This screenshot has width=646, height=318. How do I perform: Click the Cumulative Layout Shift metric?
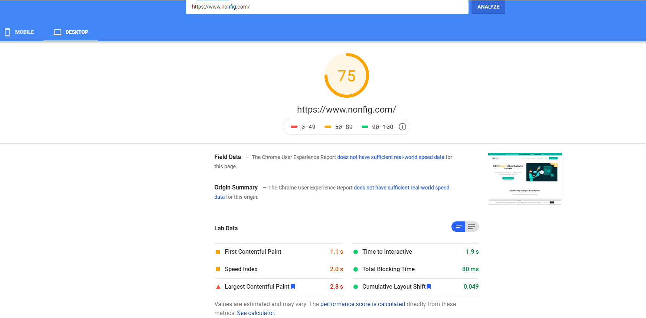[415, 287]
